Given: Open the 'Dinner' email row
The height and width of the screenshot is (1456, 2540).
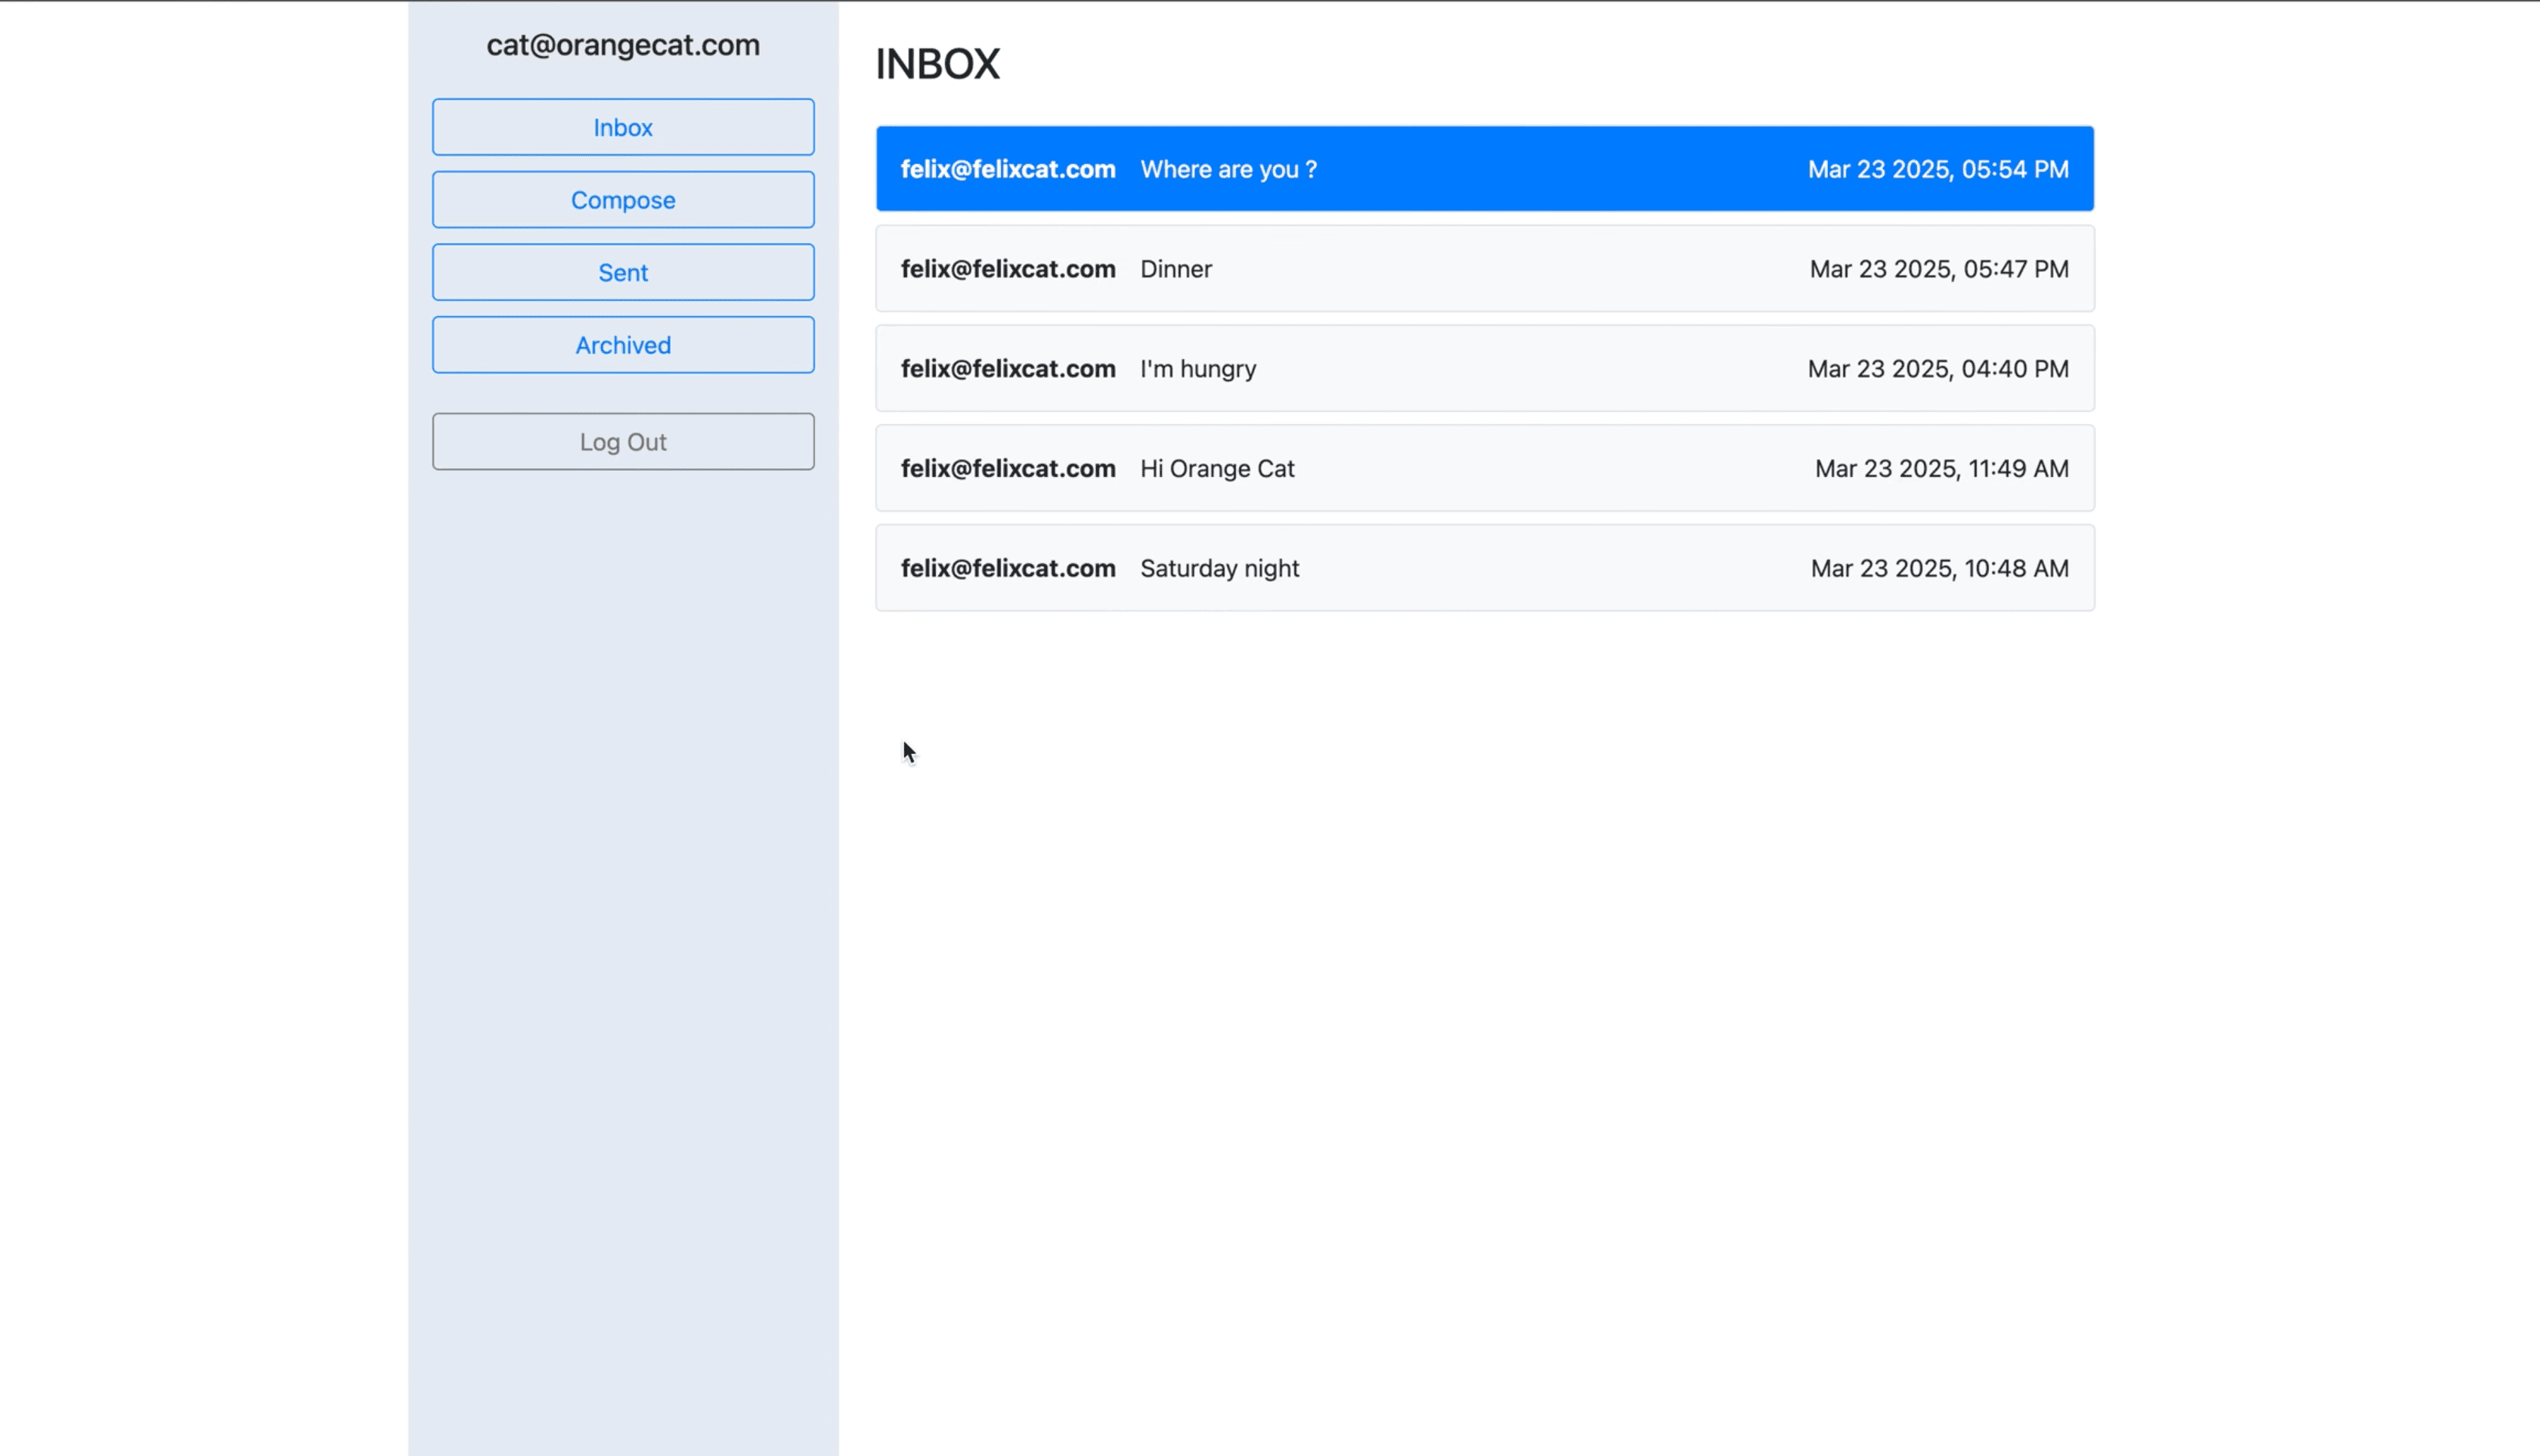Looking at the screenshot, I should [x=1176, y=269].
